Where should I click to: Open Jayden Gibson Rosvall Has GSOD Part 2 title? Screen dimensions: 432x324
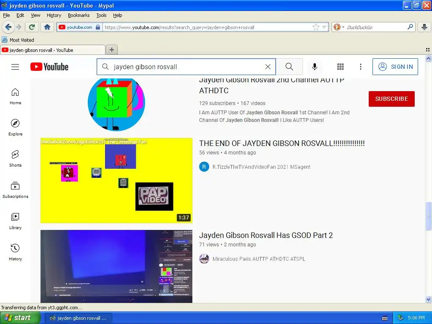click(266, 235)
